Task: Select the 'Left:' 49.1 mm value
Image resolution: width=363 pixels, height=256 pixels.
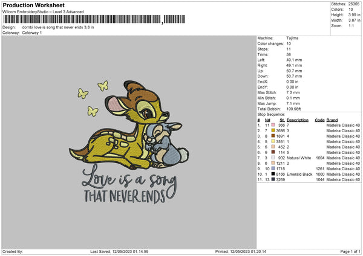Action: [x=294, y=60]
